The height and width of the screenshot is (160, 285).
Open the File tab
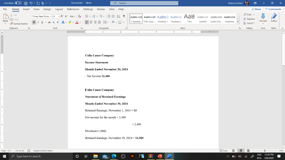tap(5, 9)
